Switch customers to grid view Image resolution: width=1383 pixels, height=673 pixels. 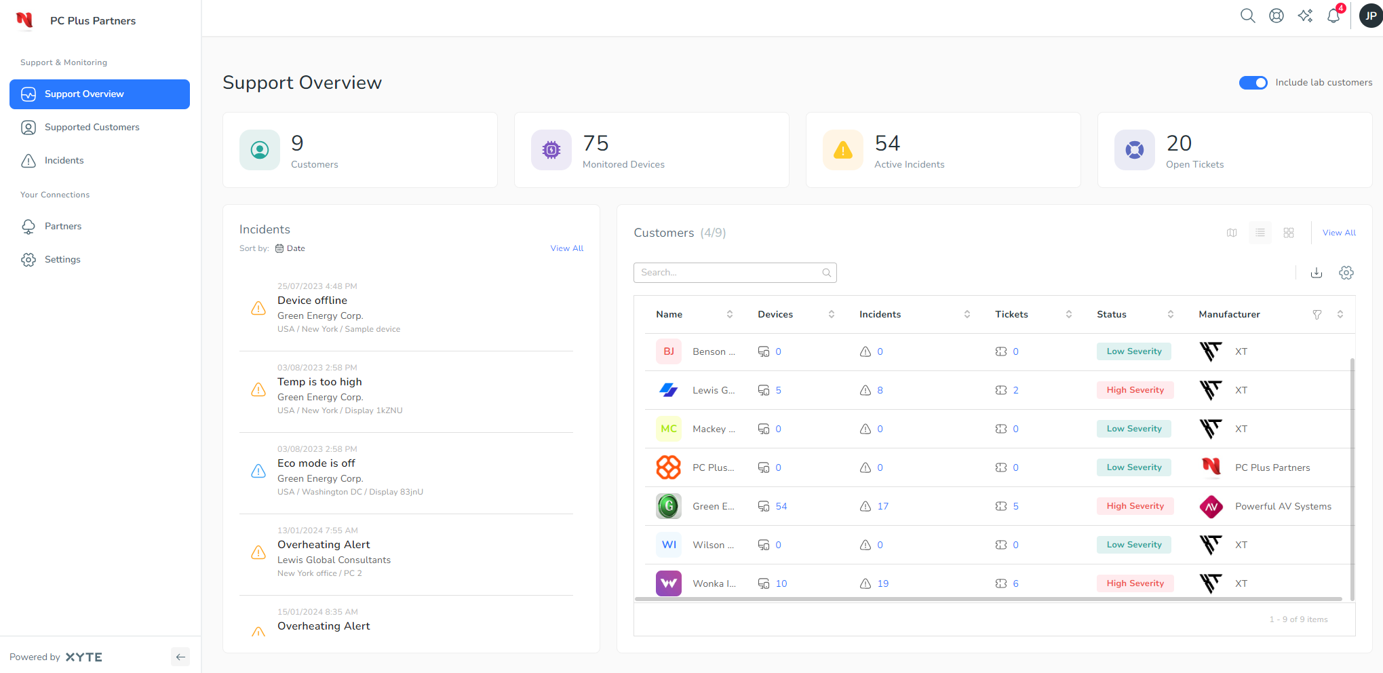(1289, 233)
